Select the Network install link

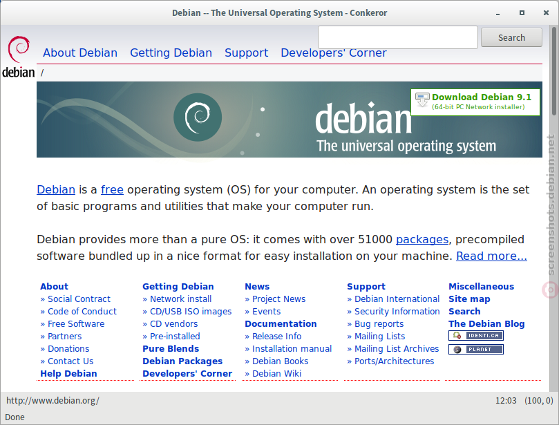pos(181,299)
